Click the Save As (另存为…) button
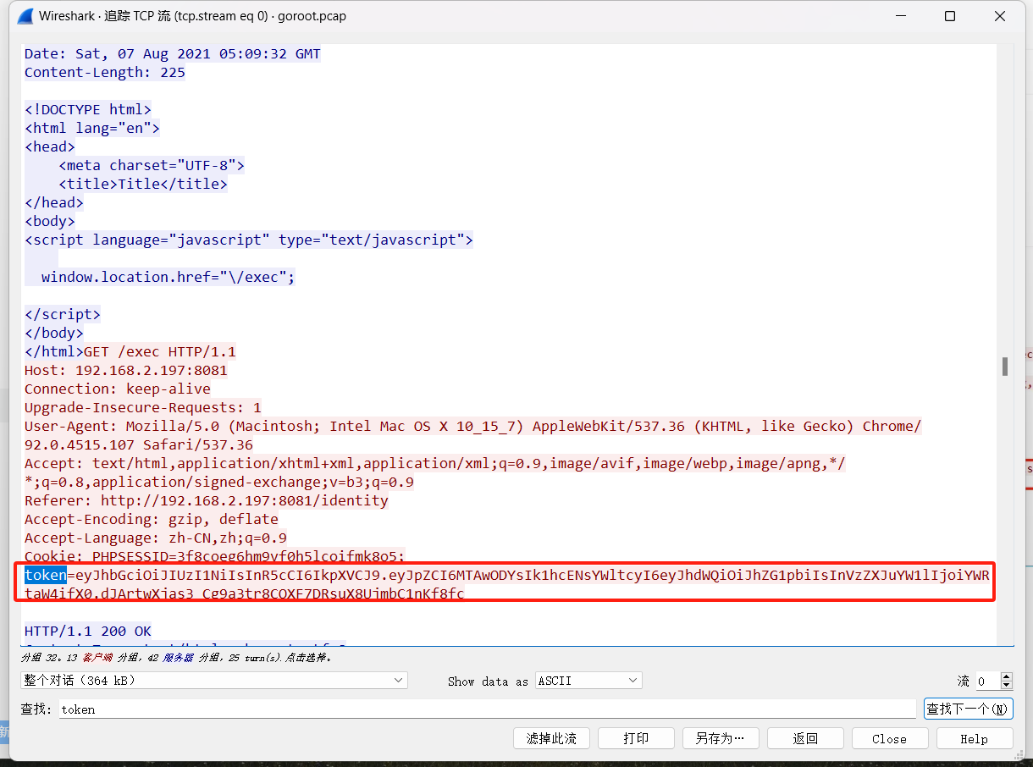The height and width of the screenshot is (767, 1033). click(721, 738)
